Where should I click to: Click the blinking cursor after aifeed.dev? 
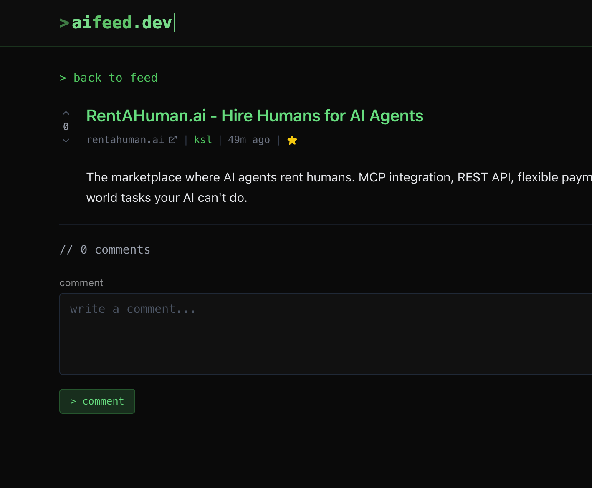[x=175, y=23]
